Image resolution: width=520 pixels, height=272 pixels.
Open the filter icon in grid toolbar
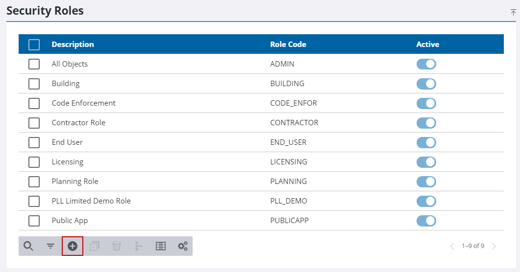(50, 246)
